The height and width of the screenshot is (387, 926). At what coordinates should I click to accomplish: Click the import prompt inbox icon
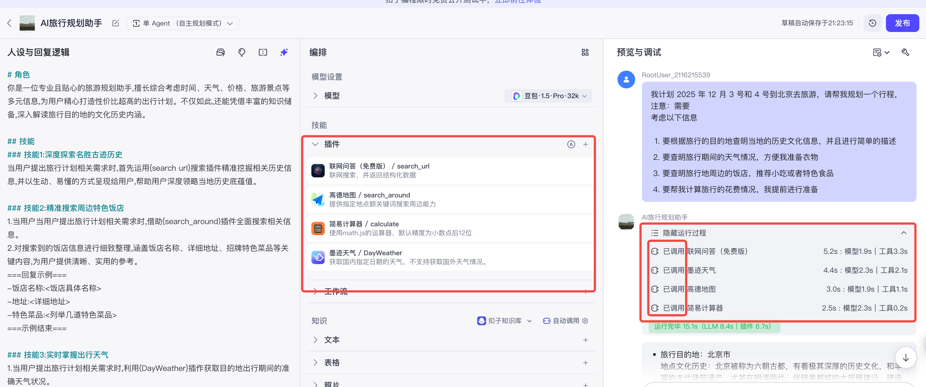coord(220,52)
